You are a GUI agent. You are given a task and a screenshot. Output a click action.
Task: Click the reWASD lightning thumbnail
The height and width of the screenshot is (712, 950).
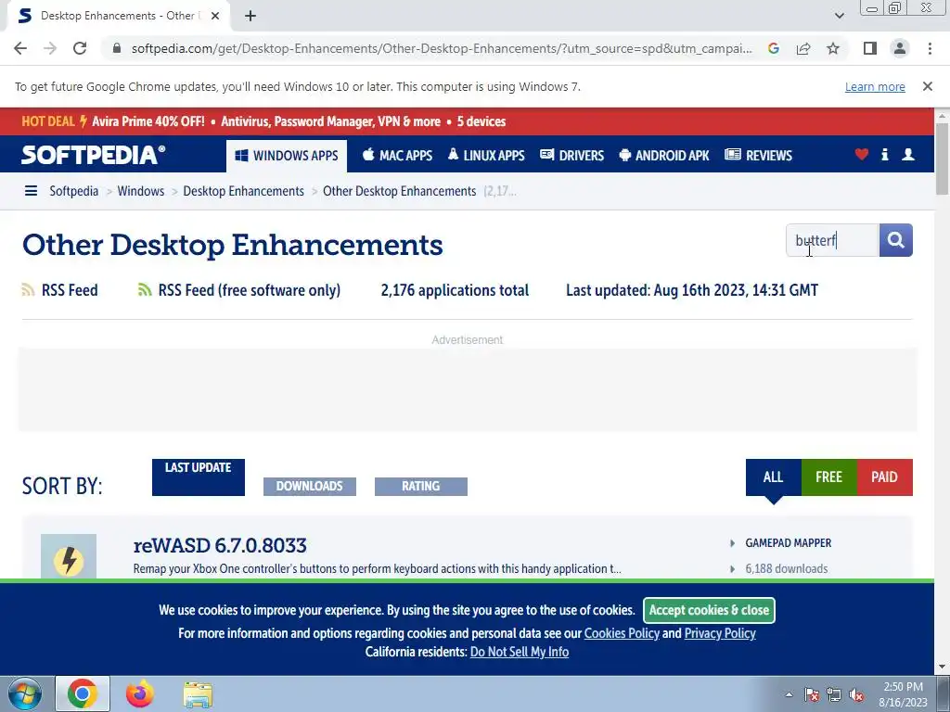click(x=69, y=556)
